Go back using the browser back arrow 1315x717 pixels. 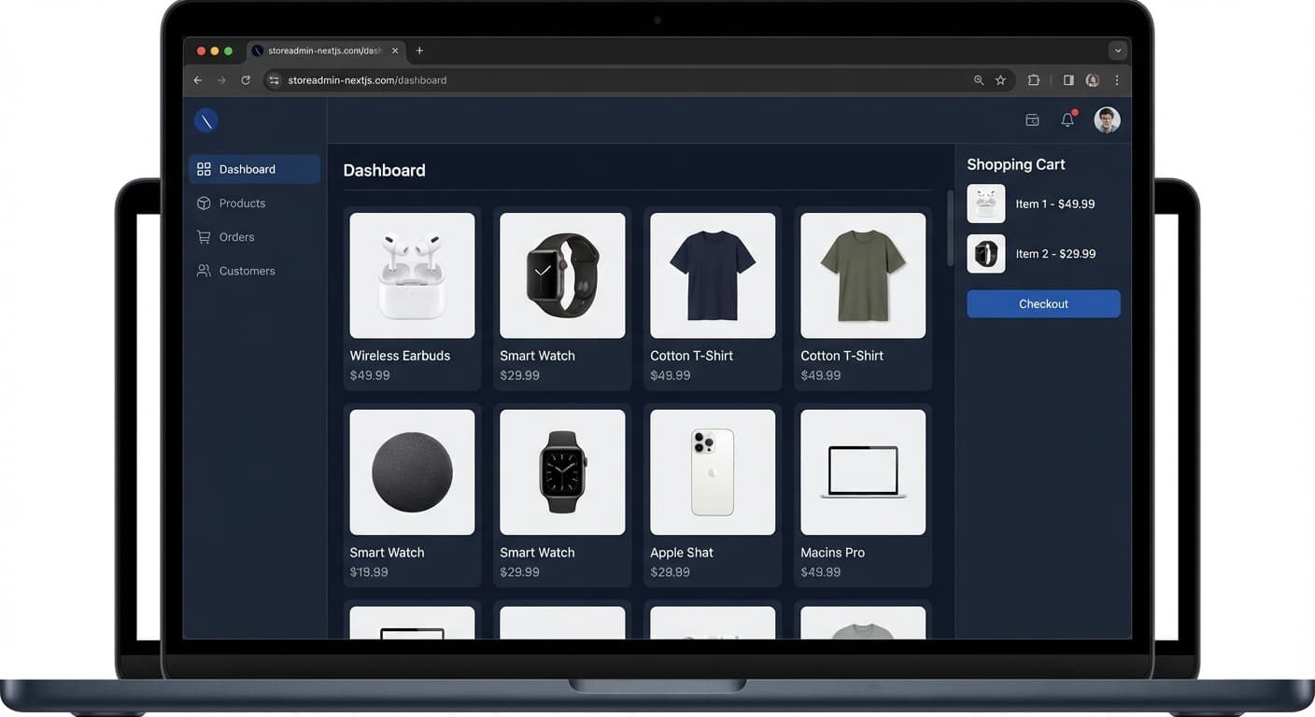pos(197,80)
